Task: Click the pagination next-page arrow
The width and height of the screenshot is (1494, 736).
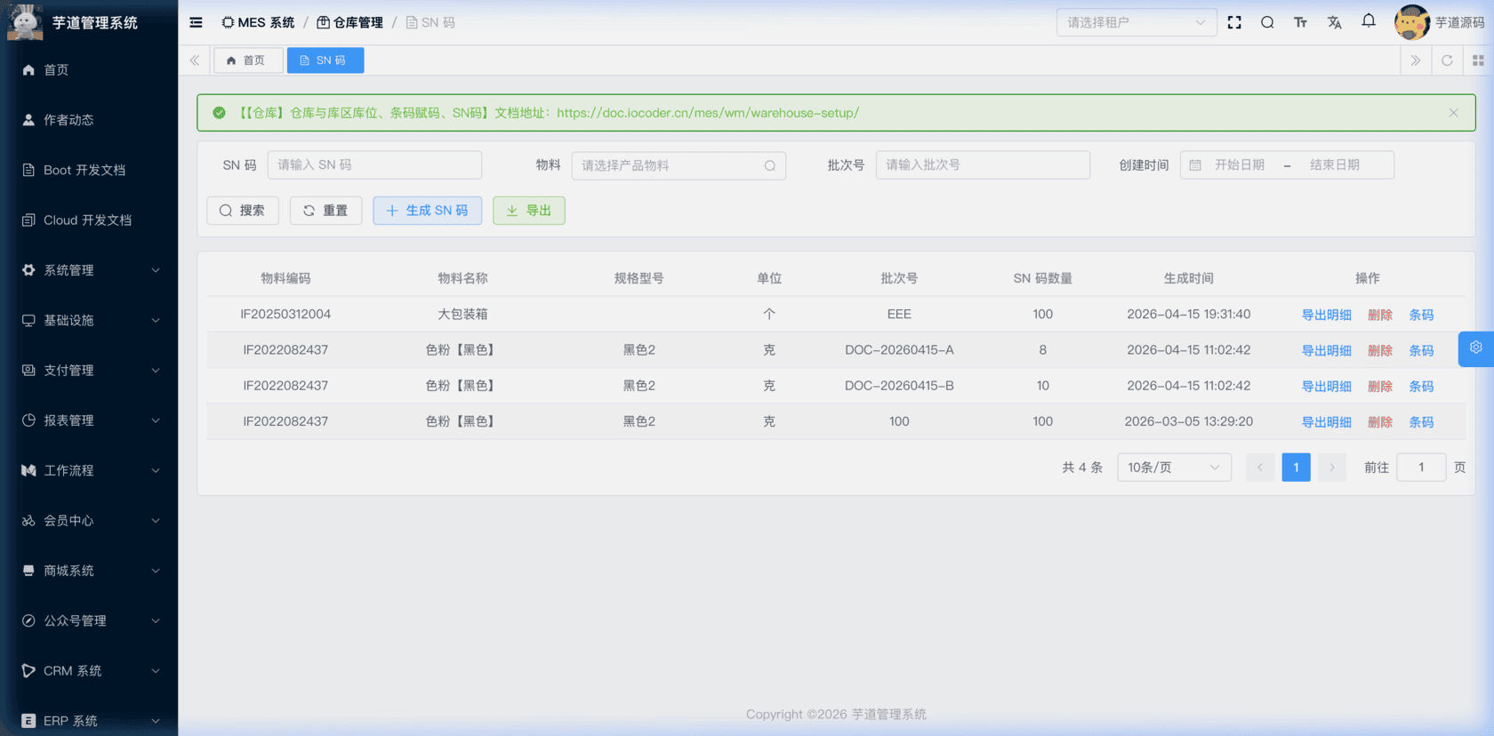Action: pyautogui.click(x=1331, y=468)
